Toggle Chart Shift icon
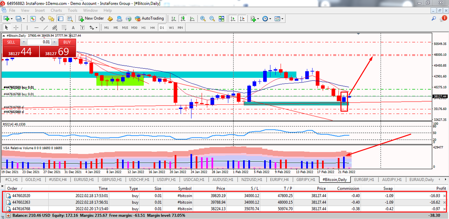Screen dimensions: 449x219 point(242,19)
